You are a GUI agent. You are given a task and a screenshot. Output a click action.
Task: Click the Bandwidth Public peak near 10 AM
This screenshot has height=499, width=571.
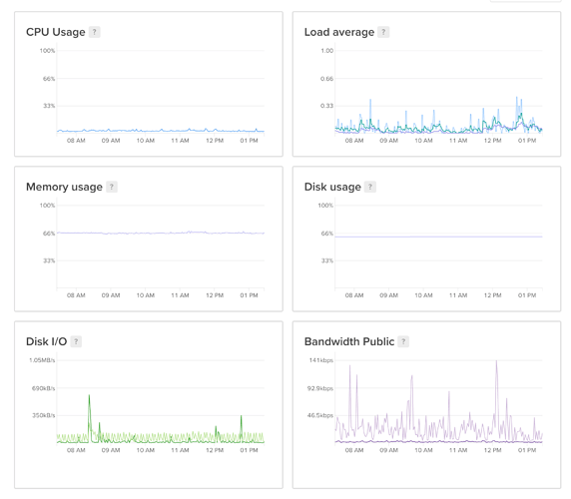412,376
